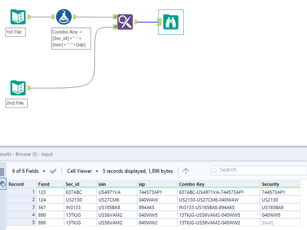Click the list view icon beside fields dropdown
307x230 pixels.
[x=2, y=172]
